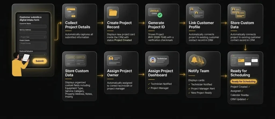This screenshot has width=275, height=119.
Task: Click the Technician card with capped avatar
Action: (158, 61)
